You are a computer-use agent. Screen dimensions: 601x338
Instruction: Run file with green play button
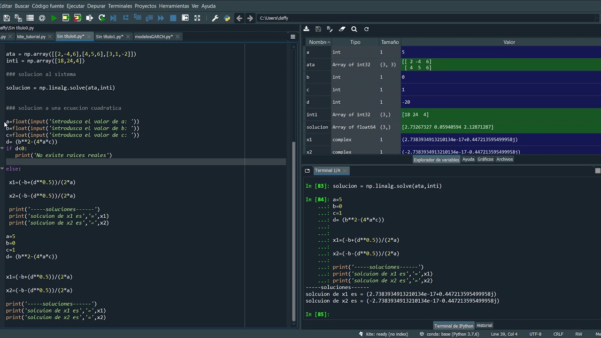(x=54, y=18)
